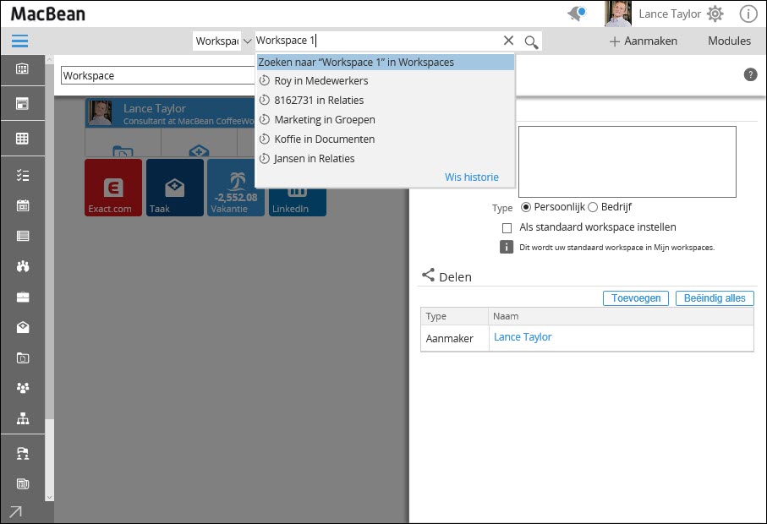Click the help question mark icon
Screen dimensions: 767x524
tap(750, 74)
